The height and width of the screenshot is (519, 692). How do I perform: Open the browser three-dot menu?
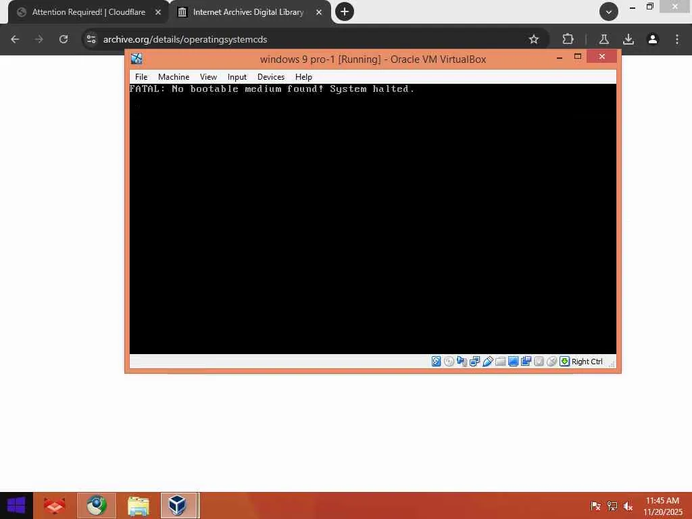[x=677, y=39]
